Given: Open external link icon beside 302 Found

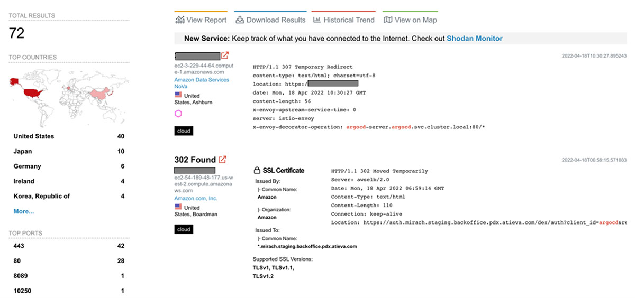Looking at the screenshot, I should [223, 160].
